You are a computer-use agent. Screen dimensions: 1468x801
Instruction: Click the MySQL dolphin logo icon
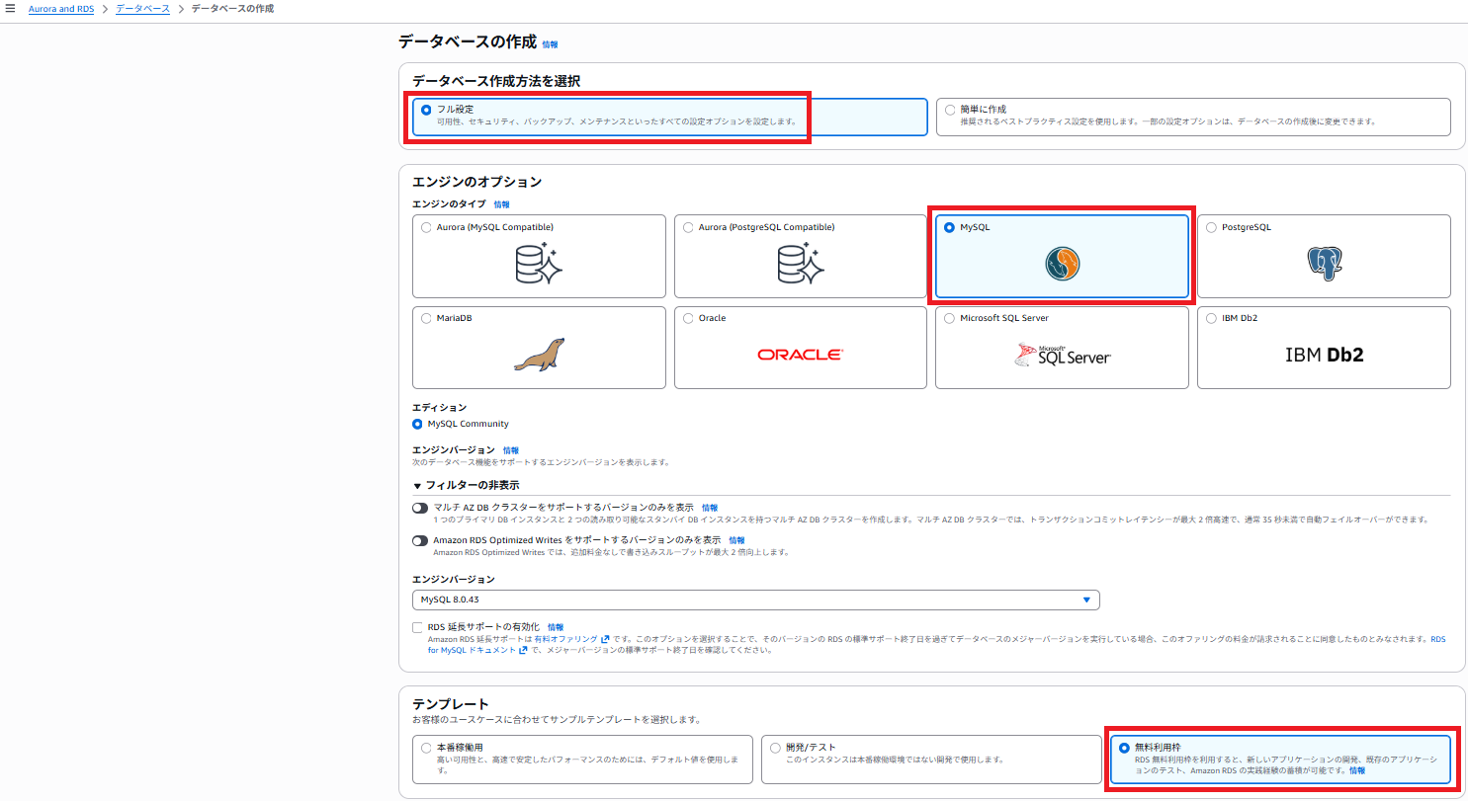pyautogui.click(x=1062, y=264)
